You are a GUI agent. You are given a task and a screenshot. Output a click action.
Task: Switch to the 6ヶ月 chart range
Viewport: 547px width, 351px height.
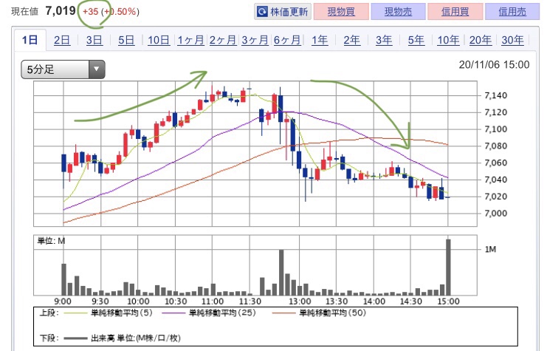(x=286, y=40)
